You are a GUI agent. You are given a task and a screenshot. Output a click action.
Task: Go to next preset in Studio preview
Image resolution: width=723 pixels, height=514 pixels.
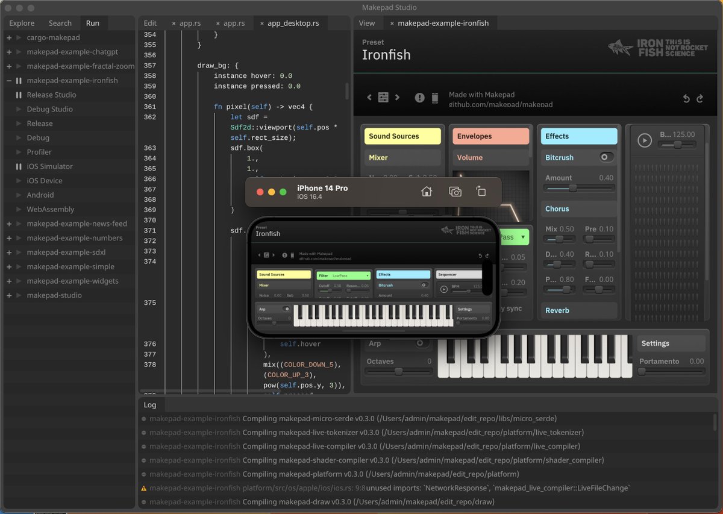coord(397,98)
